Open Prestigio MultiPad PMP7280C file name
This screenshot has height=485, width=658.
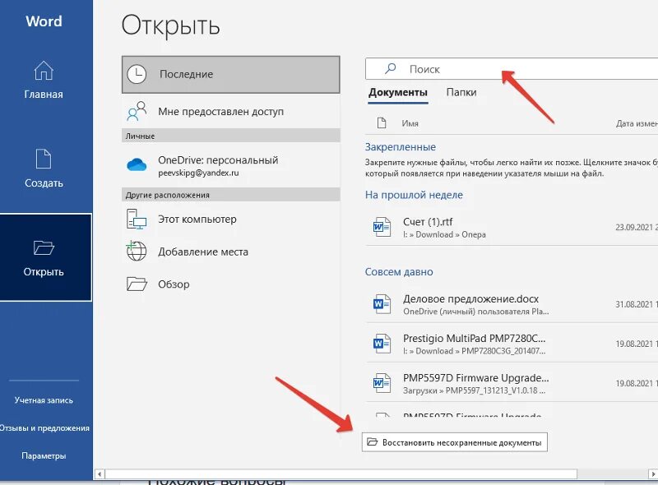475,339
